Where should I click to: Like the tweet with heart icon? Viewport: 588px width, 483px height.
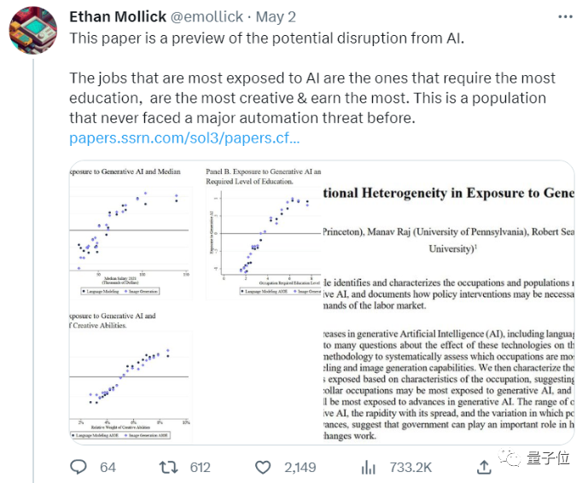[263, 467]
